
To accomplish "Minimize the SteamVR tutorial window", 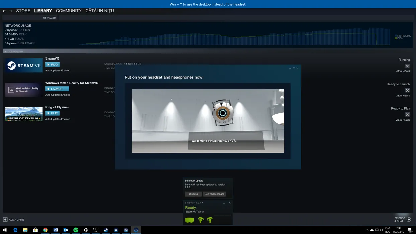I will click(290, 68).
